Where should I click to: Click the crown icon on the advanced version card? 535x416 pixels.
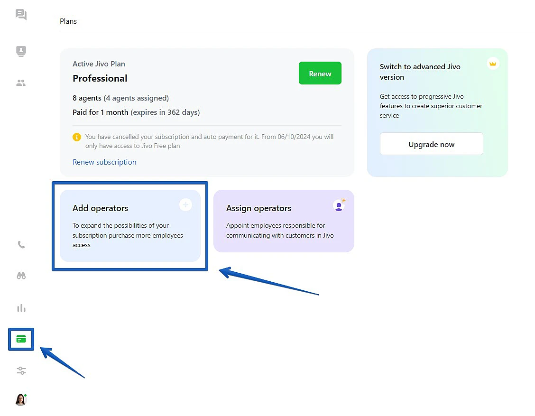pos(493,64)
